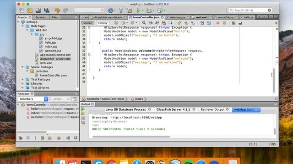Switch to the GlassFish Server 4.1.1 output tab
The width and height of the screenshot is (293, 164).
(173, 109)
